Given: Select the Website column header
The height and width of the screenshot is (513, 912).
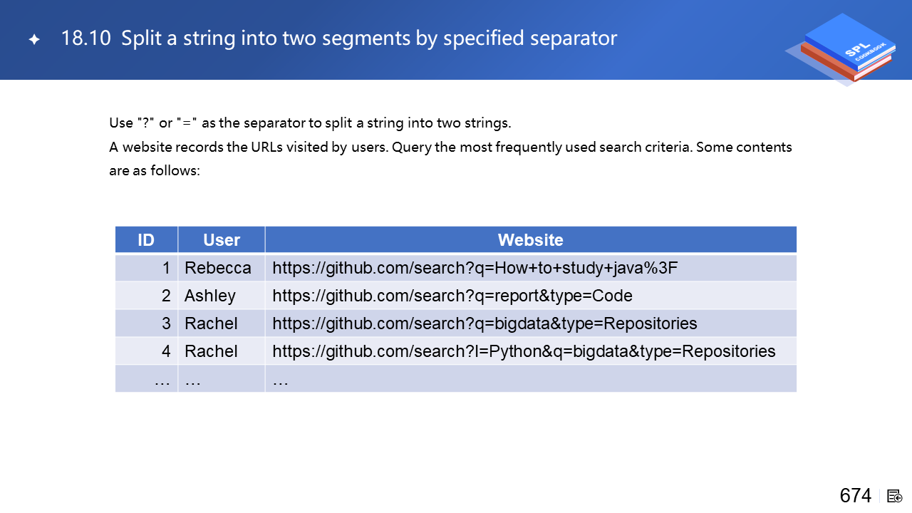Looking at the screenshot, I should coord(530,240).
